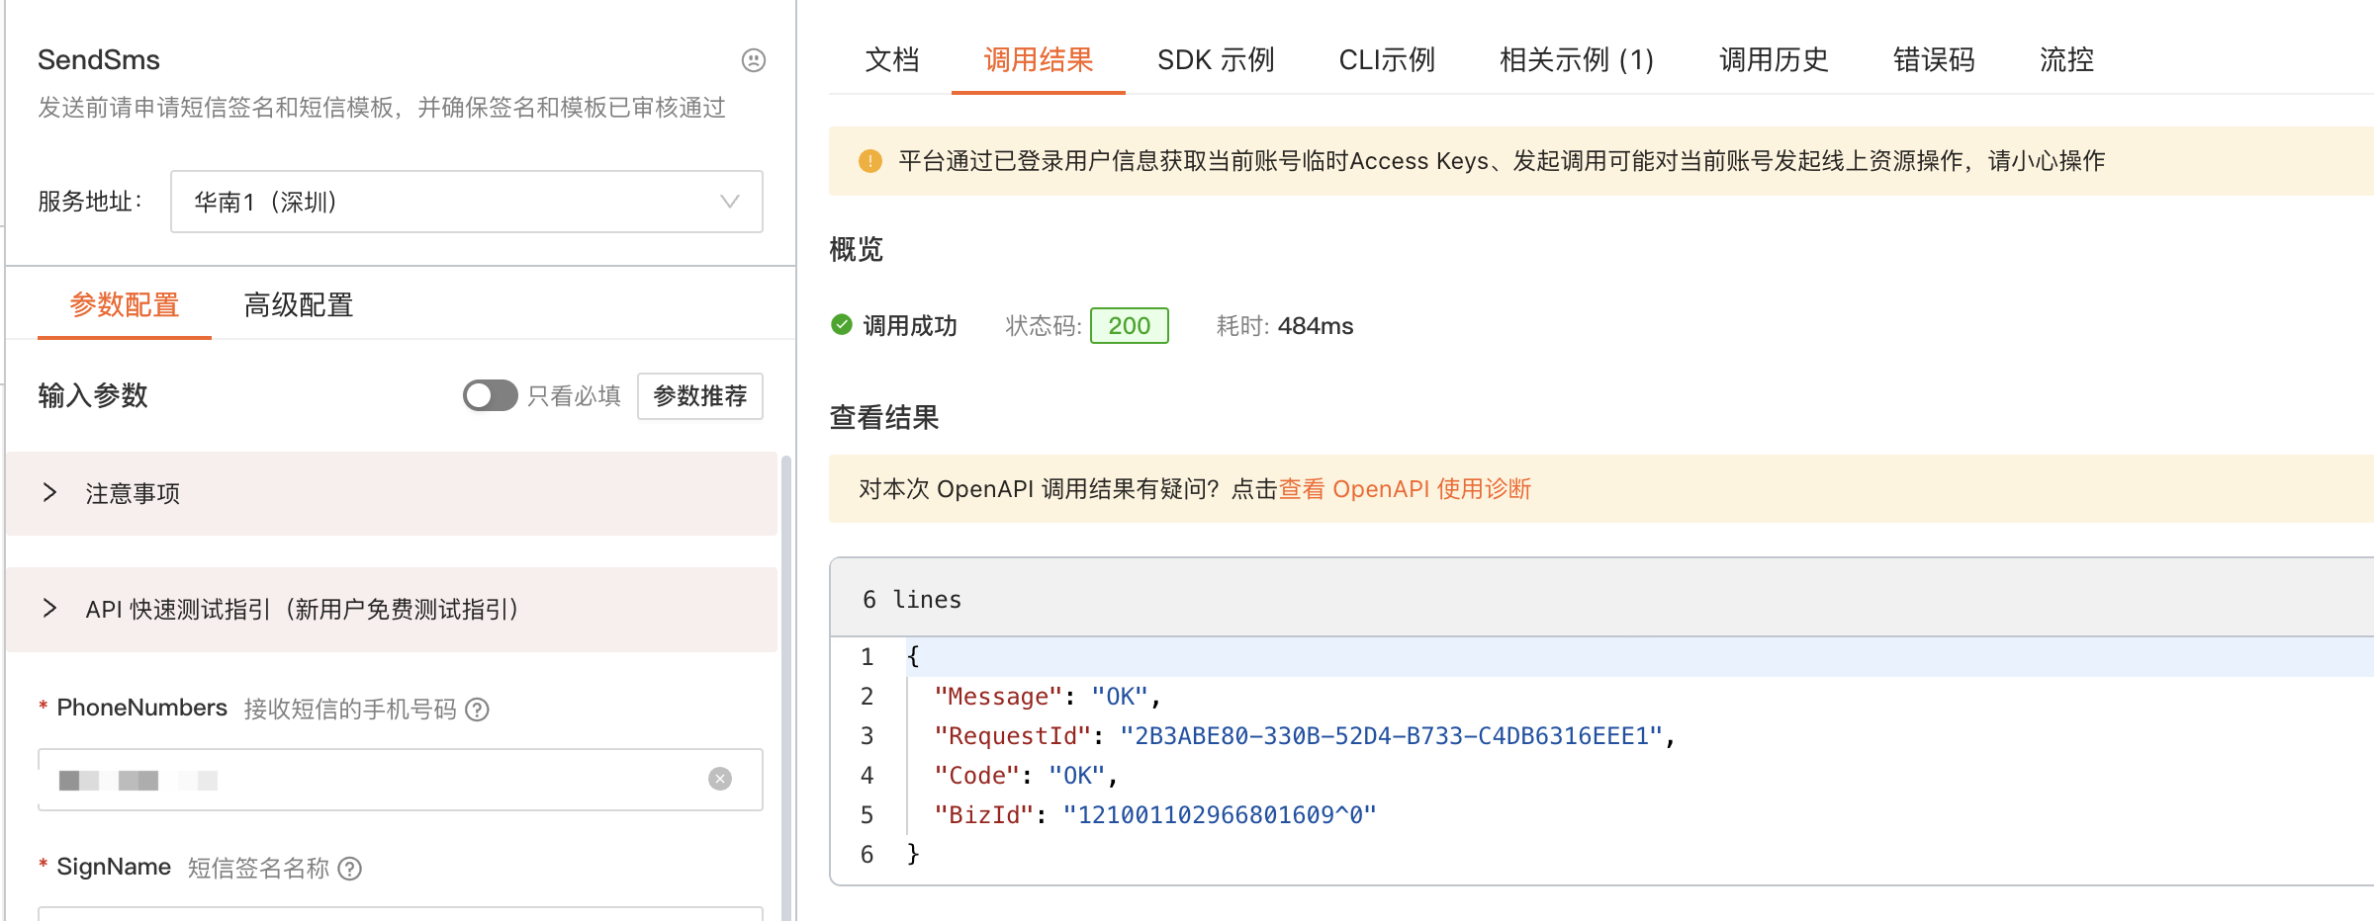Open the 查看 OpenAPI 使用诊断 link
The width and height of the screenshot is (2374, 921).
[1405, 489]
